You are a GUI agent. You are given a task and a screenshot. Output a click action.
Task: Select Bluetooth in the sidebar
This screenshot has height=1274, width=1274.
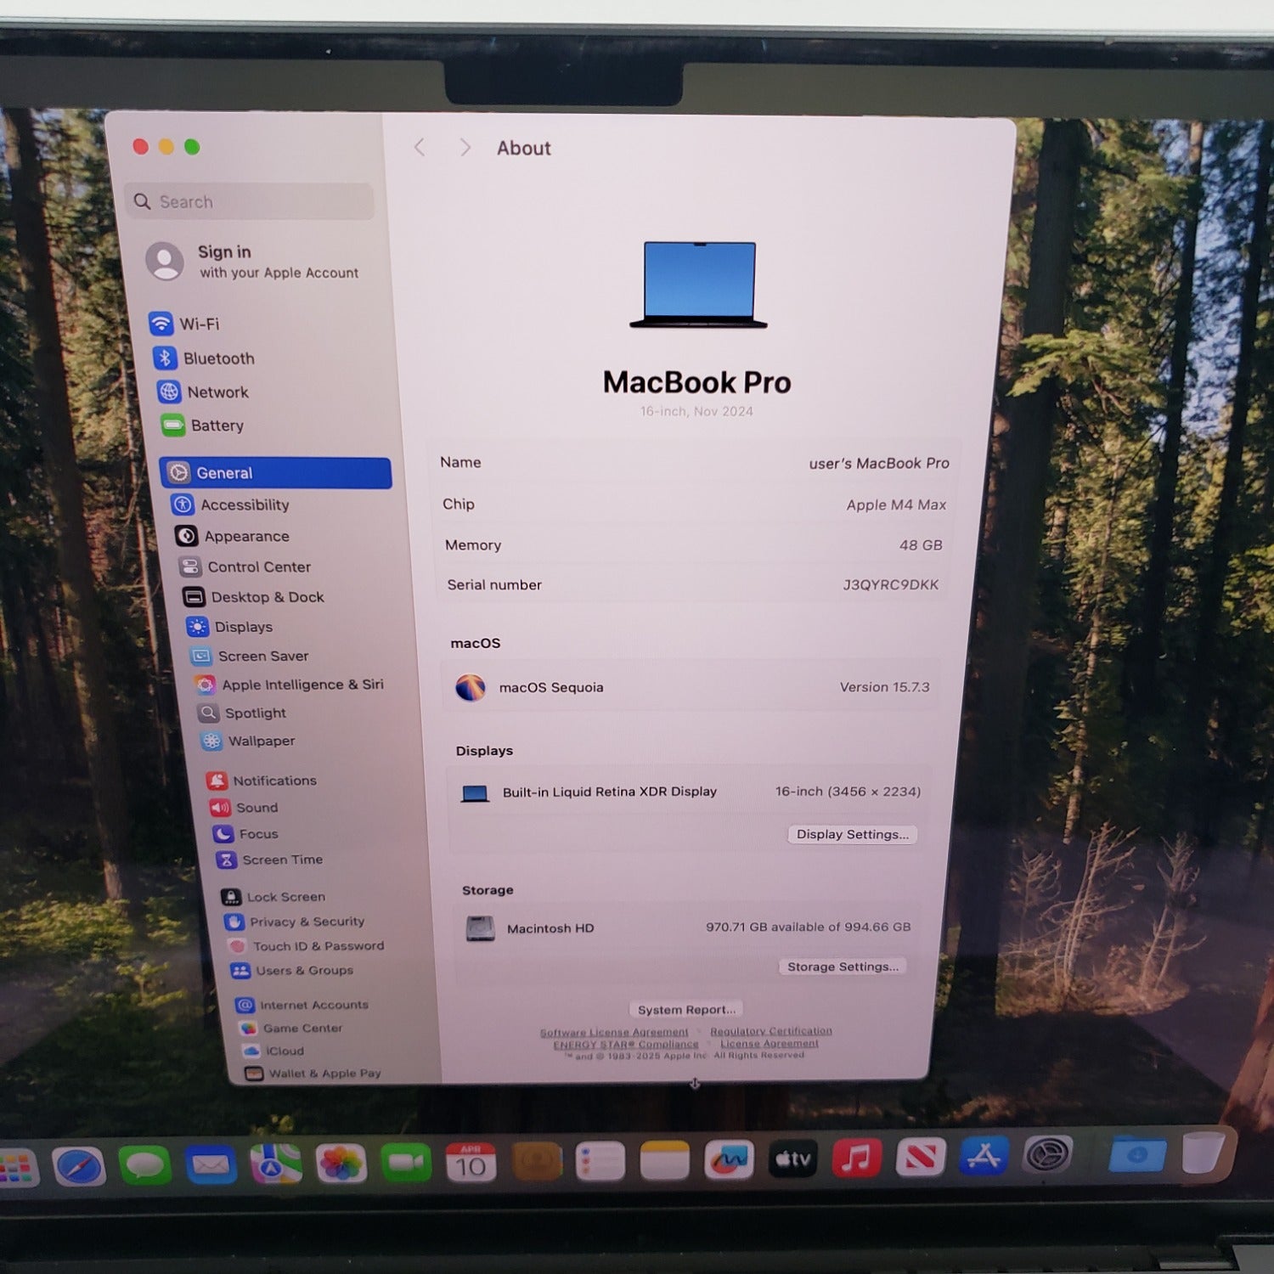click(x=217, y=358)
